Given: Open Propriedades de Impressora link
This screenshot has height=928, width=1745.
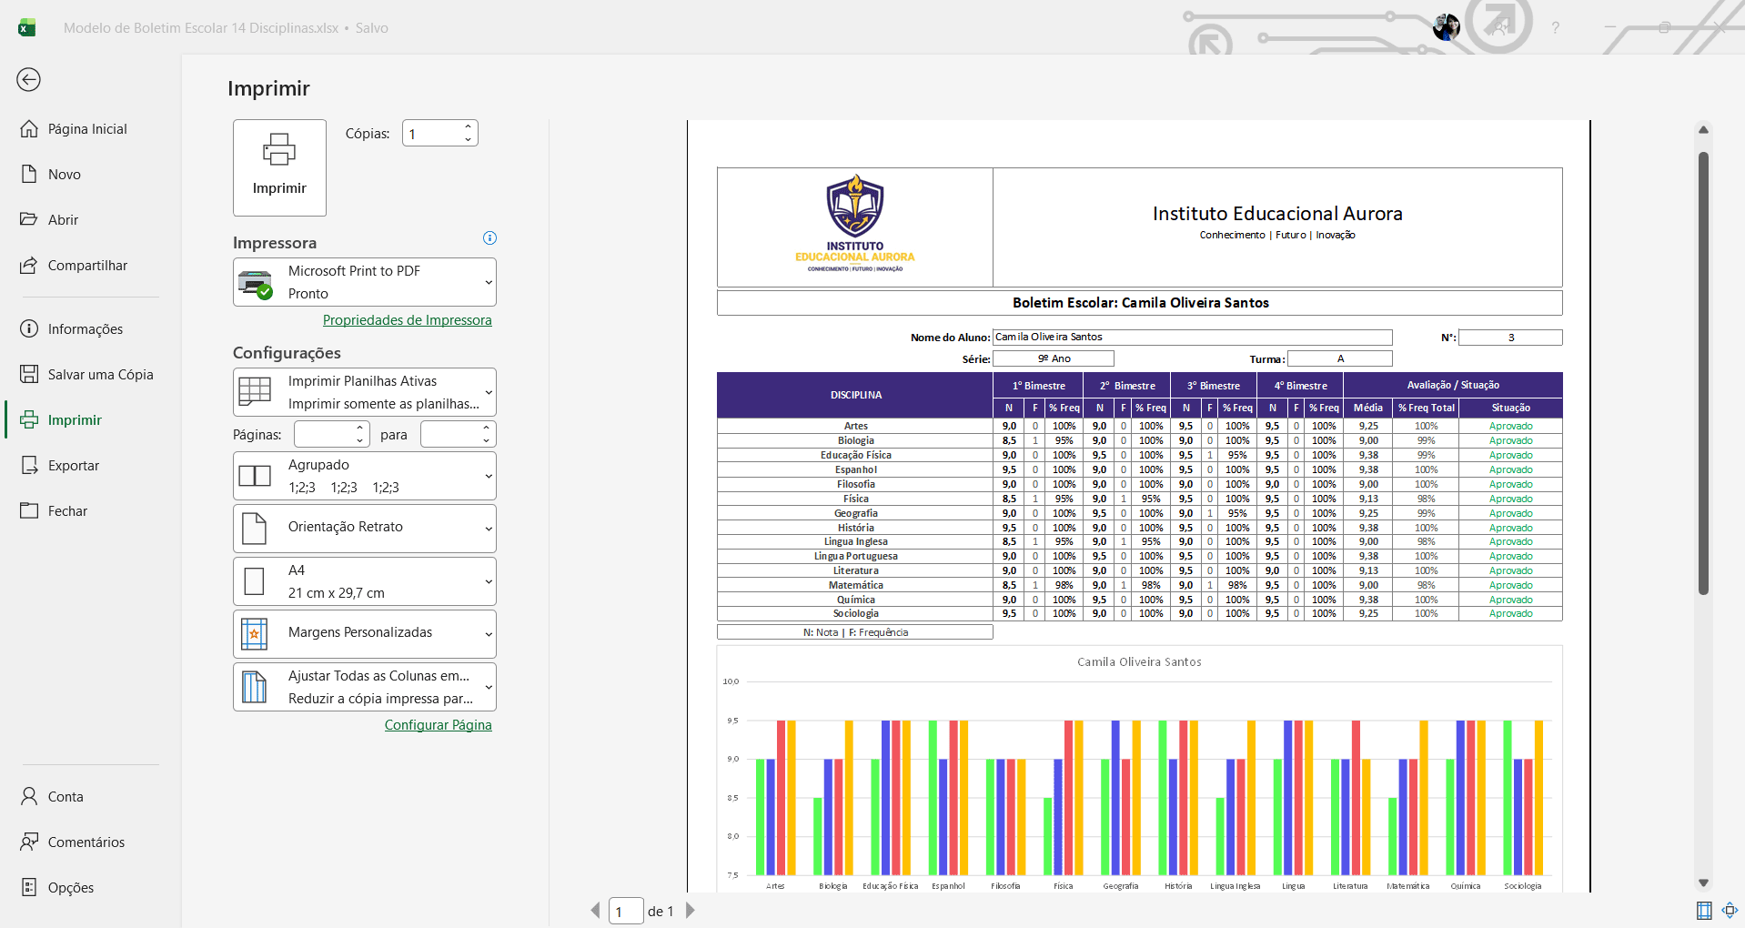Looking at the screenshot, I should pos(407,320).
